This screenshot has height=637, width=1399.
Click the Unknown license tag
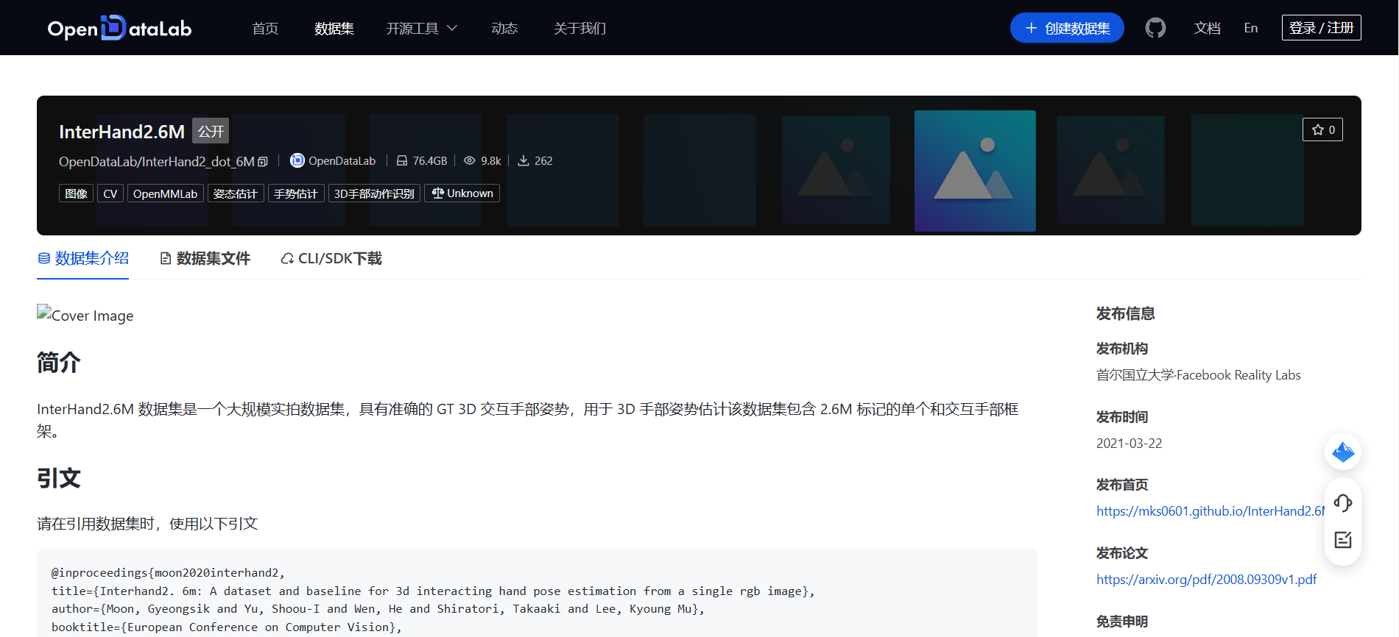[x=462, y=193]
